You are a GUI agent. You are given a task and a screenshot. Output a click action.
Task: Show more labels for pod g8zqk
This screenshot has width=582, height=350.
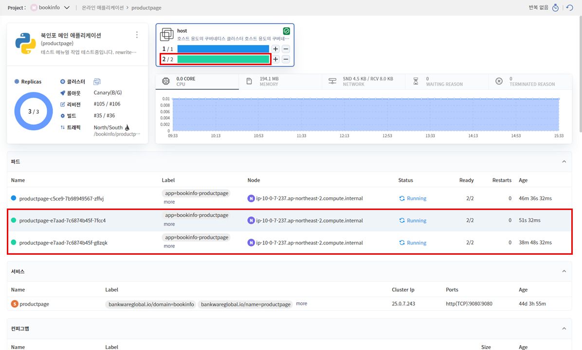pyautogui.click(x=169, y=246)
